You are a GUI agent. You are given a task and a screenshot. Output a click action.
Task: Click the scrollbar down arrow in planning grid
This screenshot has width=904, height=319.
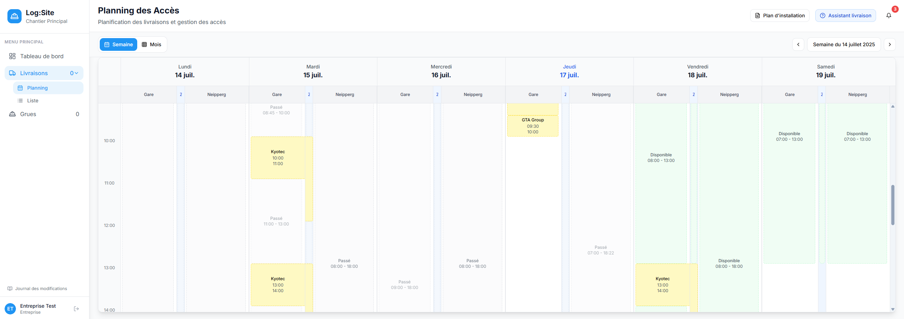893,309
